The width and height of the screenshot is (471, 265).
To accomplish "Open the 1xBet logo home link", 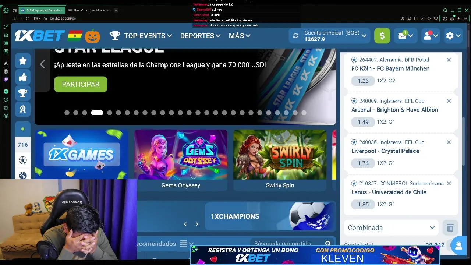I will coord(40,36).
